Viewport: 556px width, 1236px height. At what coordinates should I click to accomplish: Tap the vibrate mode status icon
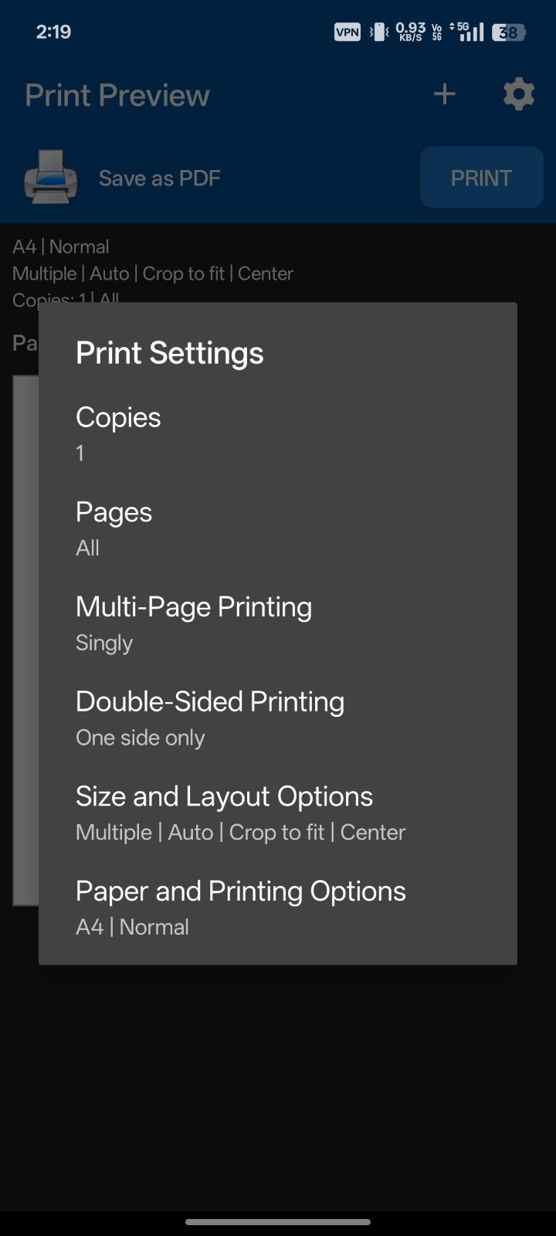coord(378,32)
